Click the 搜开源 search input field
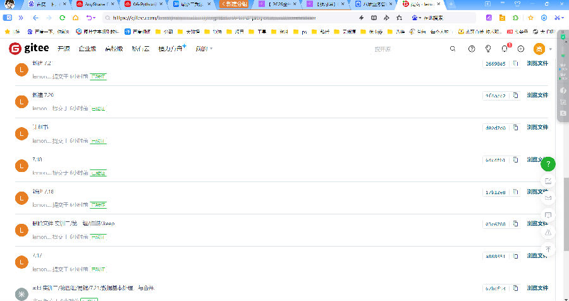 [x=405, y=49]
